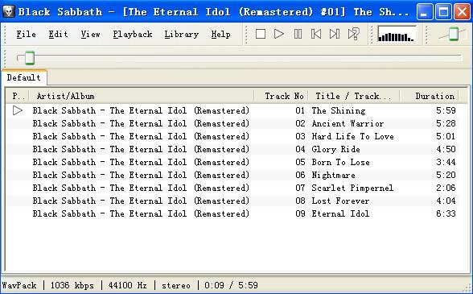Image resolution: width=473 pixels, height=294 pixels.
Task: Go to the previous track
Action: point(316,34)
